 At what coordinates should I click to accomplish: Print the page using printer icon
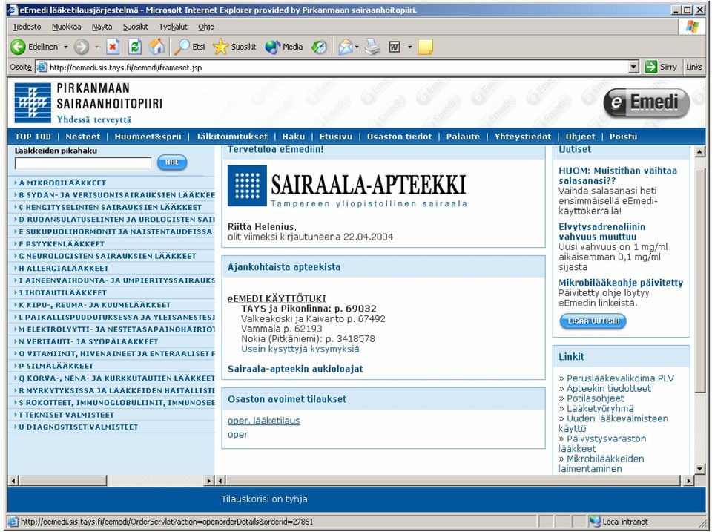[x=372, y=46]
